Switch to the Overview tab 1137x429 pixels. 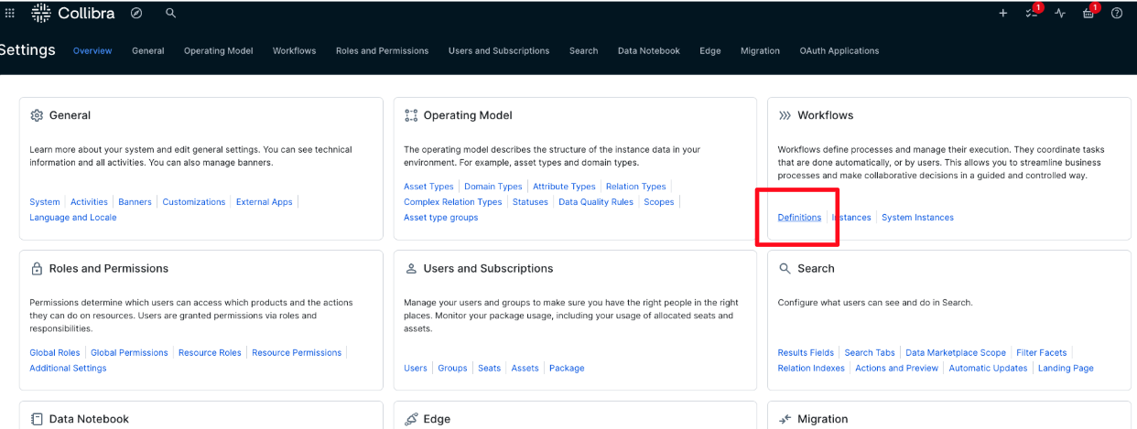coord(92,51)
